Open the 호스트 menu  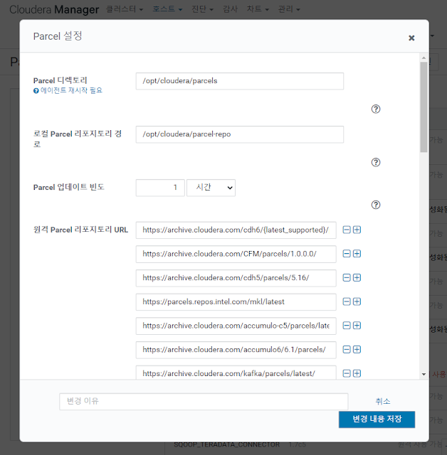(167, 9)
